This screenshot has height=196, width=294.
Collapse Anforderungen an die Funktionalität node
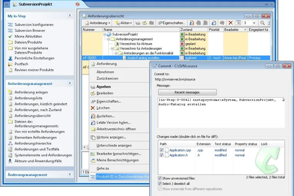pos(116,53)
